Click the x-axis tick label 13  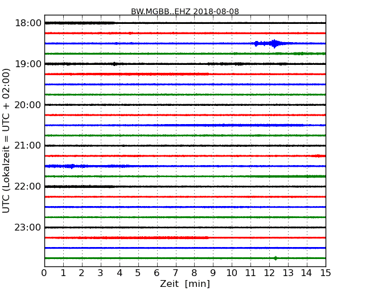coord(288,273)
